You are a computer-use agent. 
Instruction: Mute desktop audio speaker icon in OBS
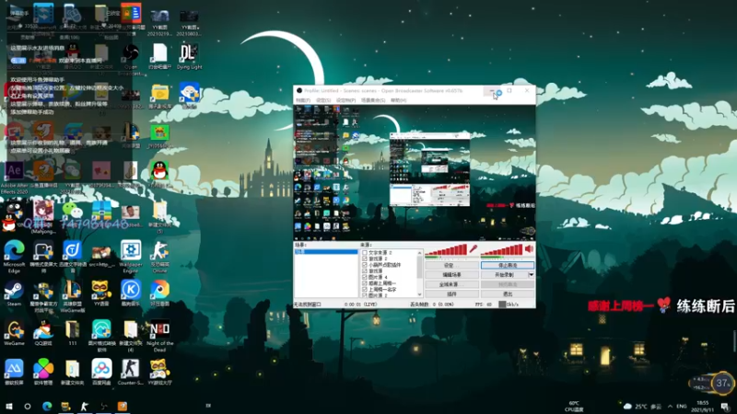click(x=530, y=249)
